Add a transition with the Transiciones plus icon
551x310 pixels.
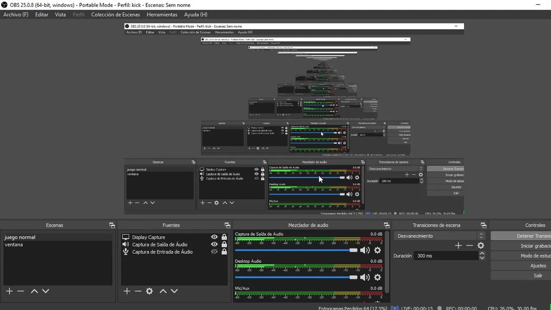coord(458,245)
